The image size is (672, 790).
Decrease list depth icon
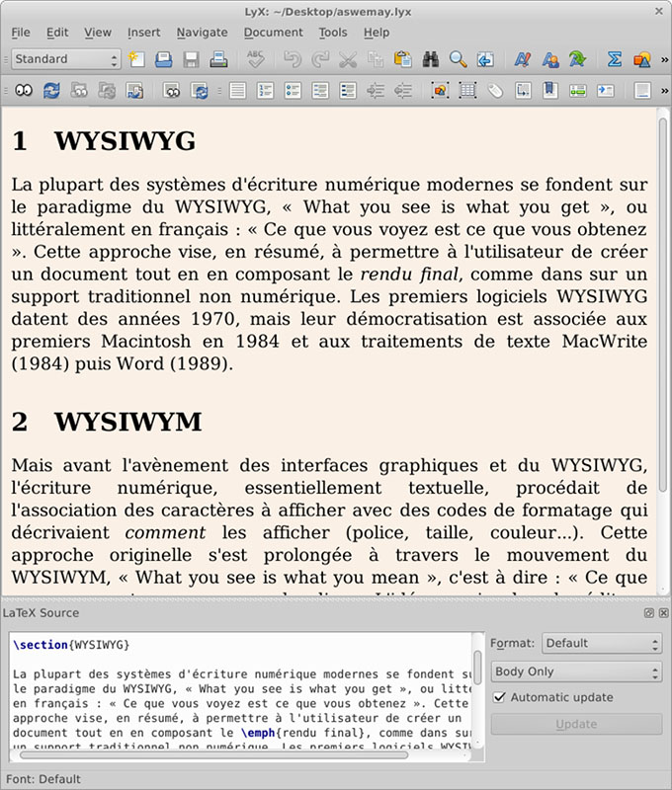pos(403,91)
